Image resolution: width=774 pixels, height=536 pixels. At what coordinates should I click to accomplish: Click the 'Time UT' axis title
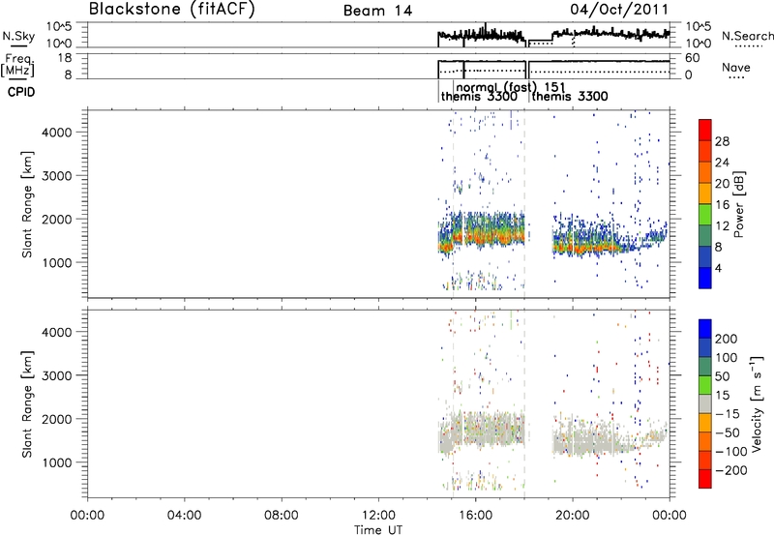coord(378,530)
